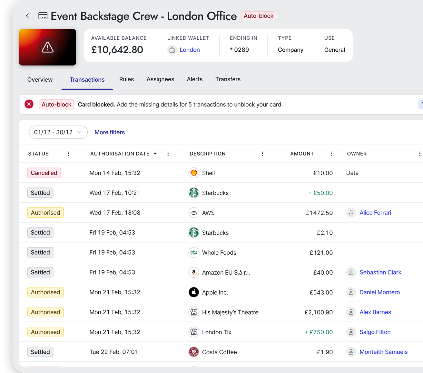Click the red blocked card thumbnail
423x373 pixels.
tap(48, 47)
